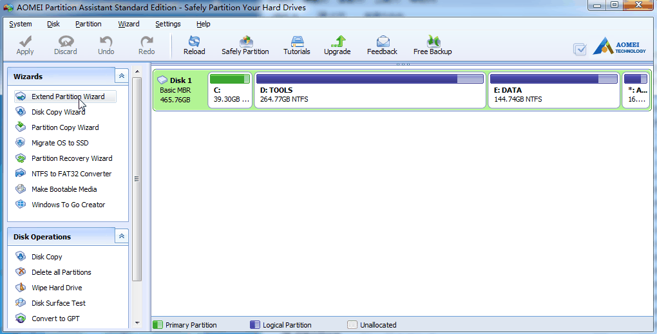Click the sidebar vertical scrollbar thumb
Screen dimensions: 657x334
[x=137, y=179]
